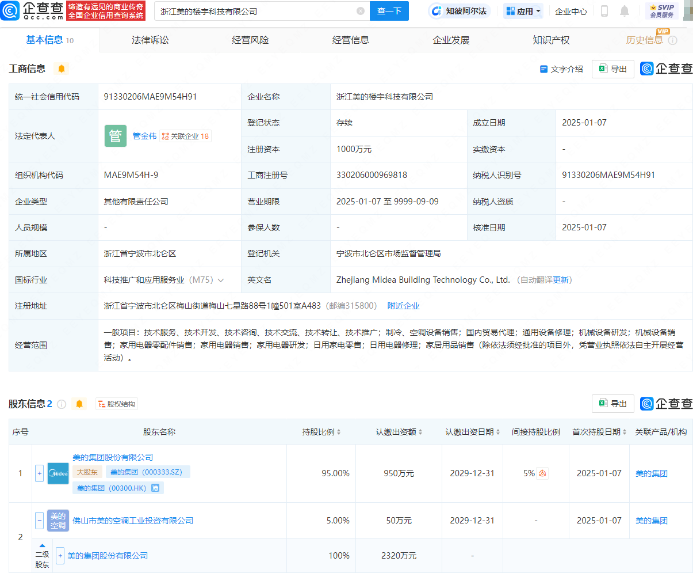Viewport: 693px width, 573px height.
Task: Clear the search box with the X icon
Action: click(361, 11)
